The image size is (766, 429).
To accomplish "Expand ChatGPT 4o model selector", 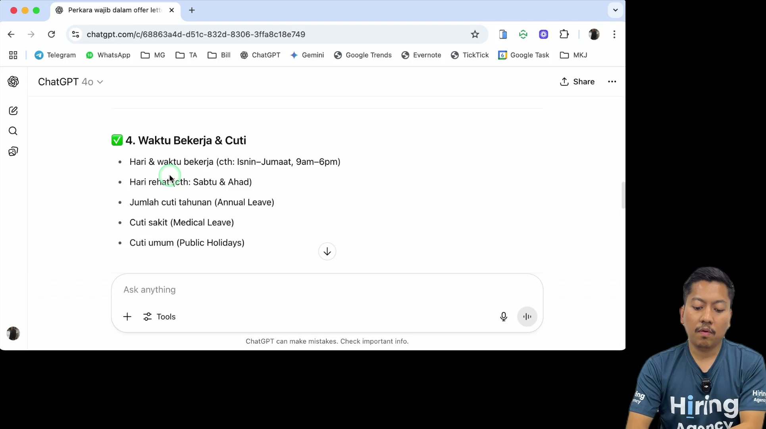I will [71, 82].
